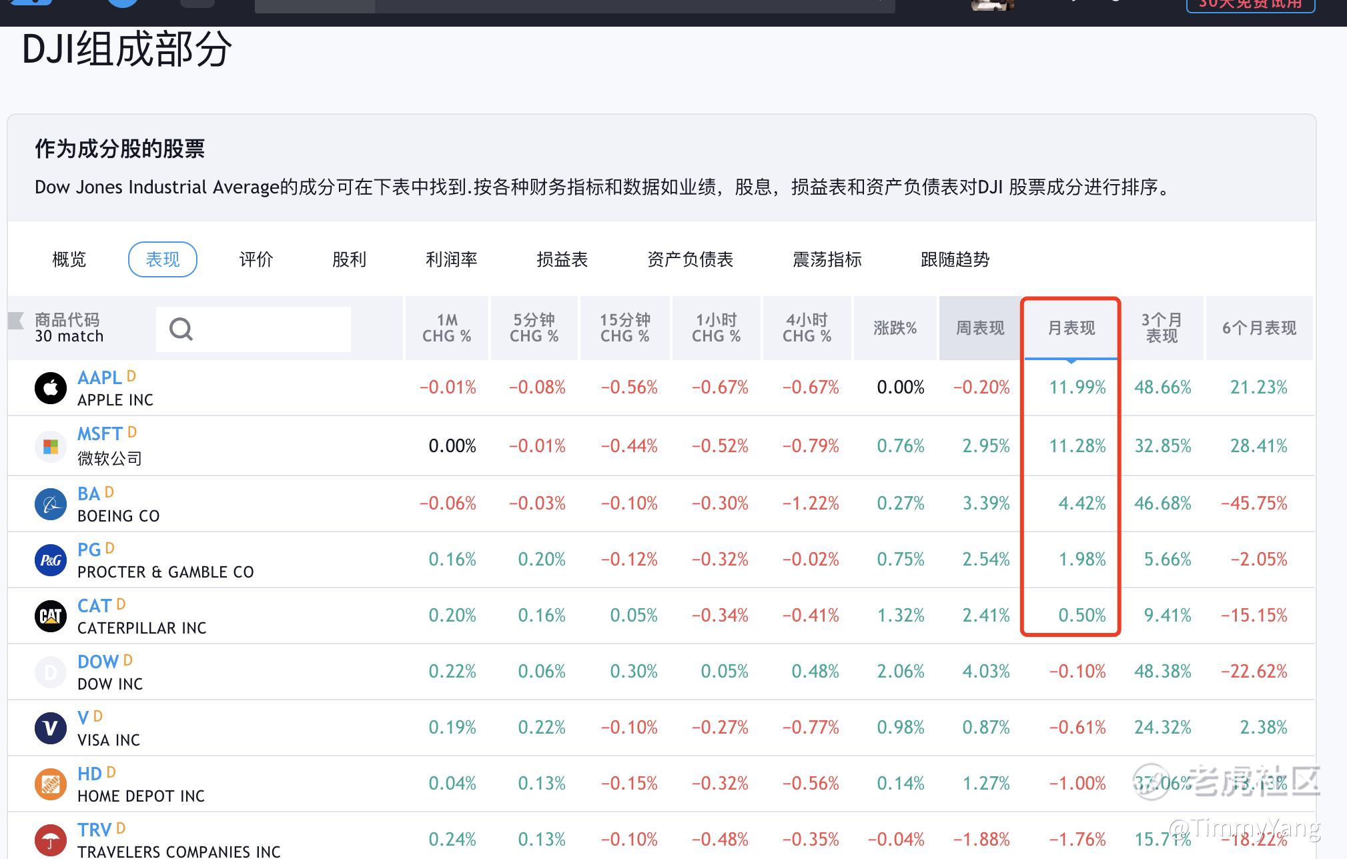Open the Apple logo icon in AAPL row
The image size is (1347, 859).
tap(51, 388)
